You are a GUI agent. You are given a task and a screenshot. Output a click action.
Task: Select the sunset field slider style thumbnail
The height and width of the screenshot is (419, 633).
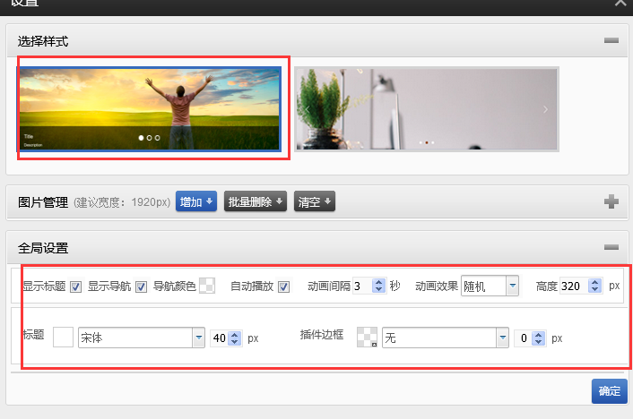150,108
